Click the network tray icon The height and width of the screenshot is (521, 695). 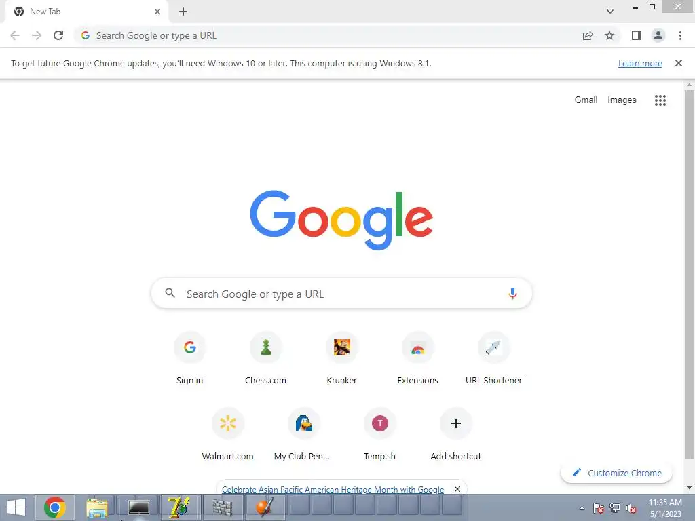[615, 509]
